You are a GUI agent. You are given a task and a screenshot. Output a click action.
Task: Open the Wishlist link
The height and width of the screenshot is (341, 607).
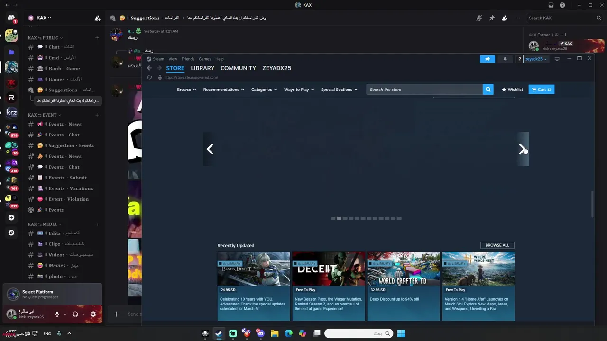[512, 90]
